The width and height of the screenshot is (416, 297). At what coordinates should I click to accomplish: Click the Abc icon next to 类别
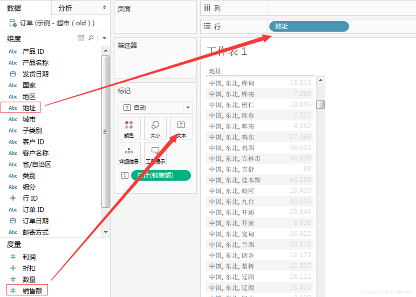click(13, 176)
